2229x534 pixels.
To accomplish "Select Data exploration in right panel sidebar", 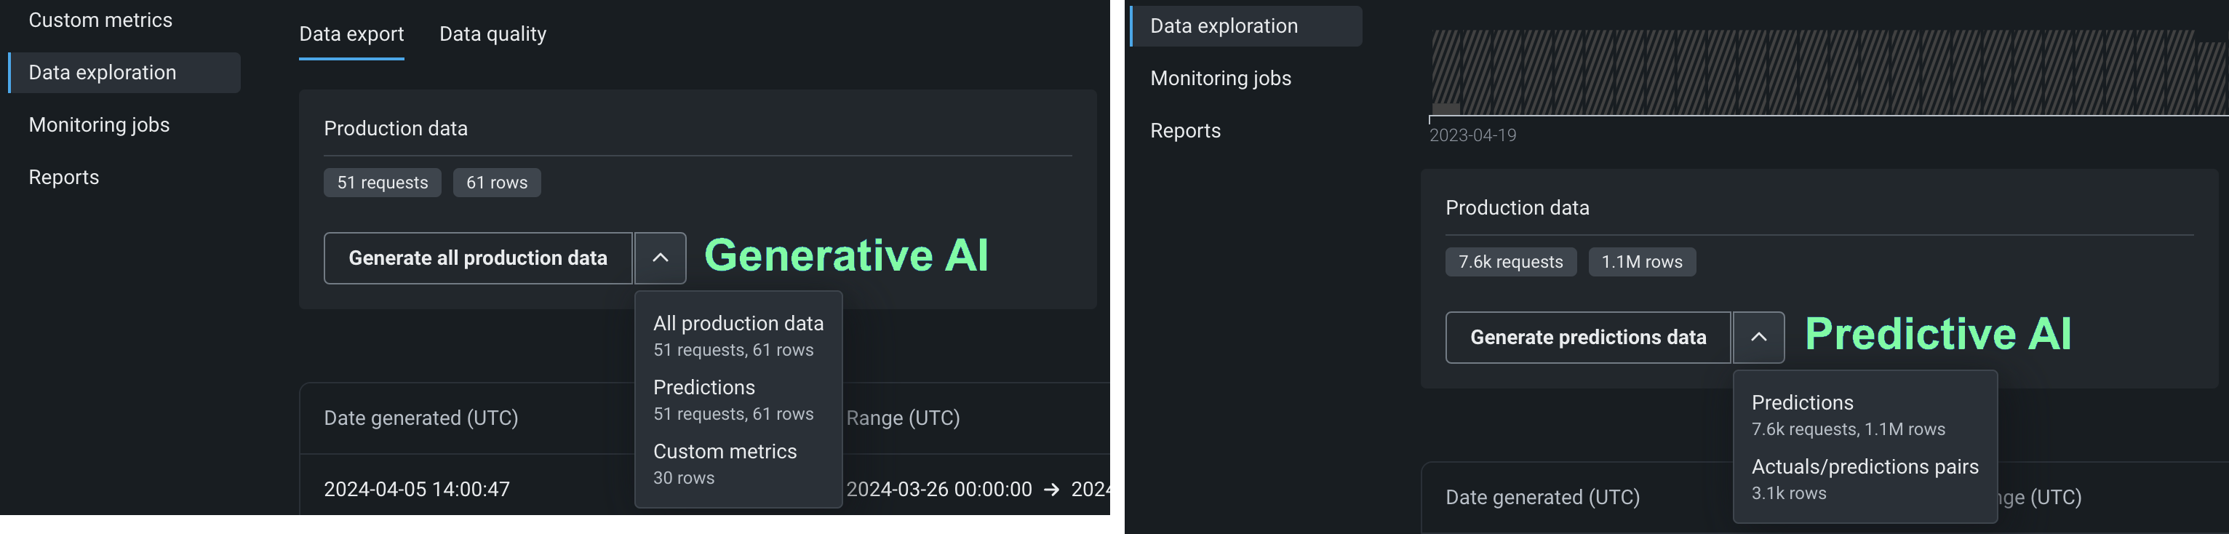I will pos(1224,26).
